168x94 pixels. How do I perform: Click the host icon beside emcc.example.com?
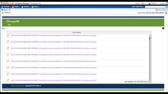click(156, 10)
